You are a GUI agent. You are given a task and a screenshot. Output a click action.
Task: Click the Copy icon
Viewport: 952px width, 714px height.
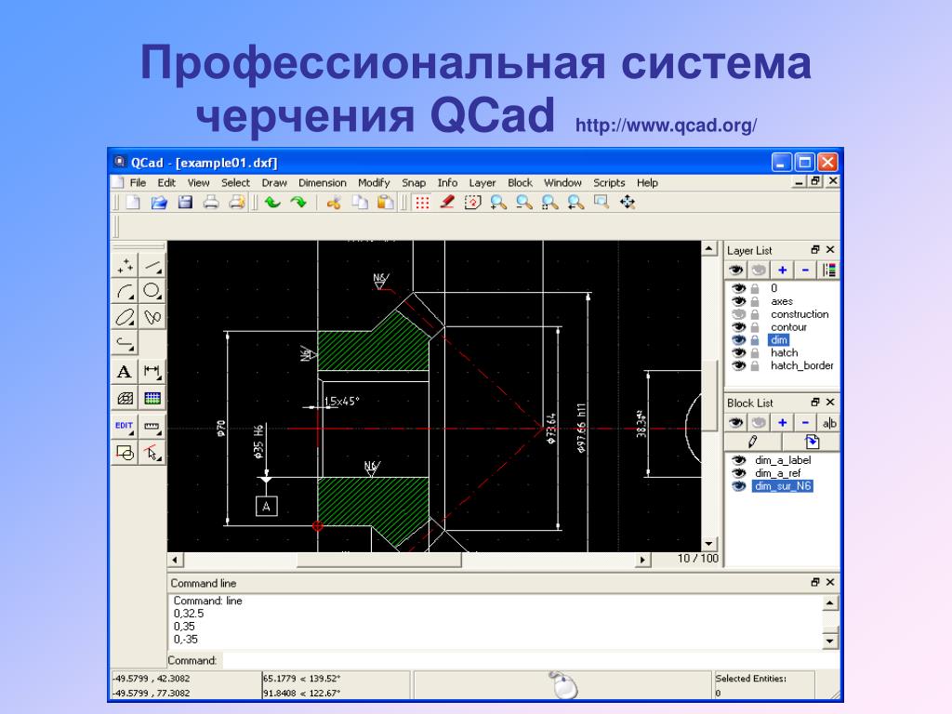click(x=360, y=202)
